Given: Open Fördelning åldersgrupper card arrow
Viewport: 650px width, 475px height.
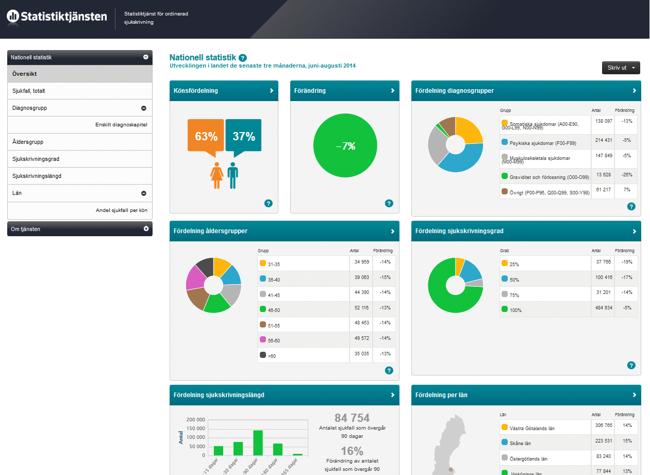Looking at the screenshot, I should point(392,232).
